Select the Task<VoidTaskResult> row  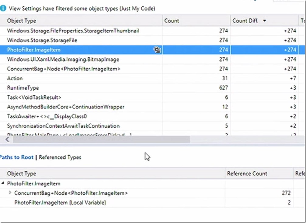coord(152,97)
